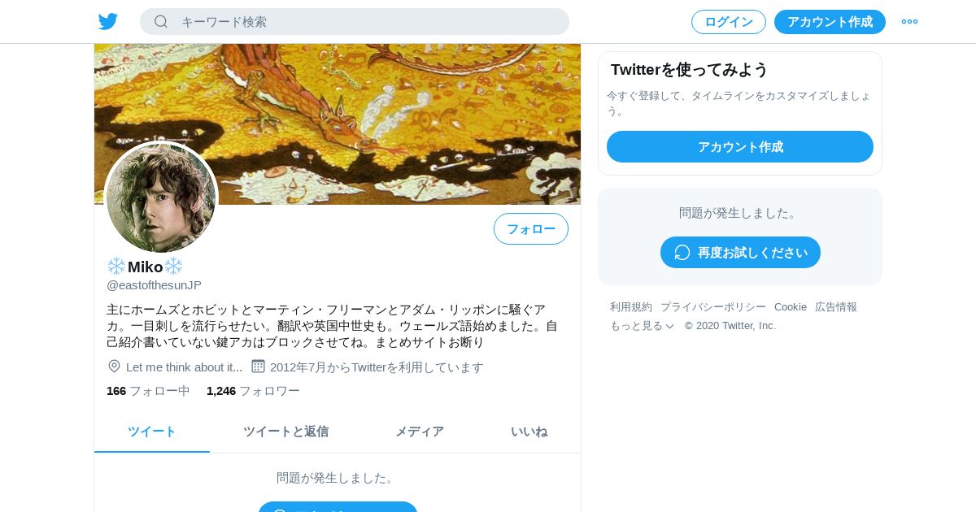Open the dragon header banner image

click(338, 124)
